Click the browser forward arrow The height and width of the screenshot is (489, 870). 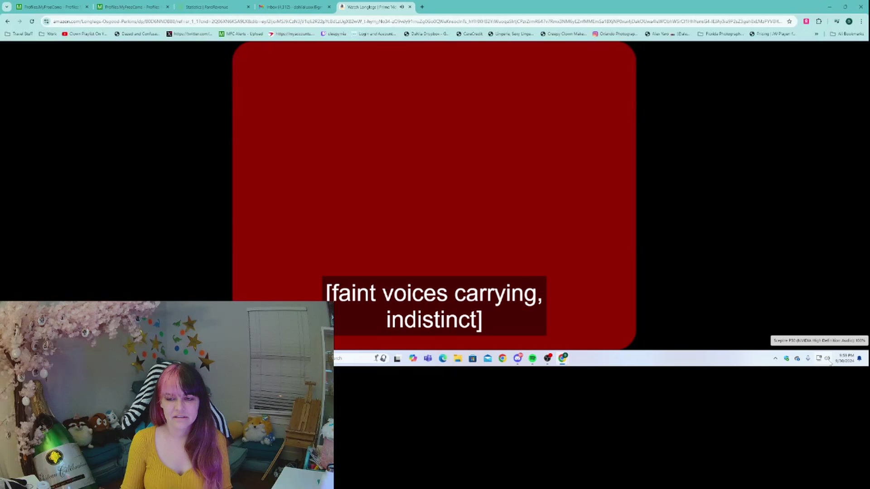19,21
